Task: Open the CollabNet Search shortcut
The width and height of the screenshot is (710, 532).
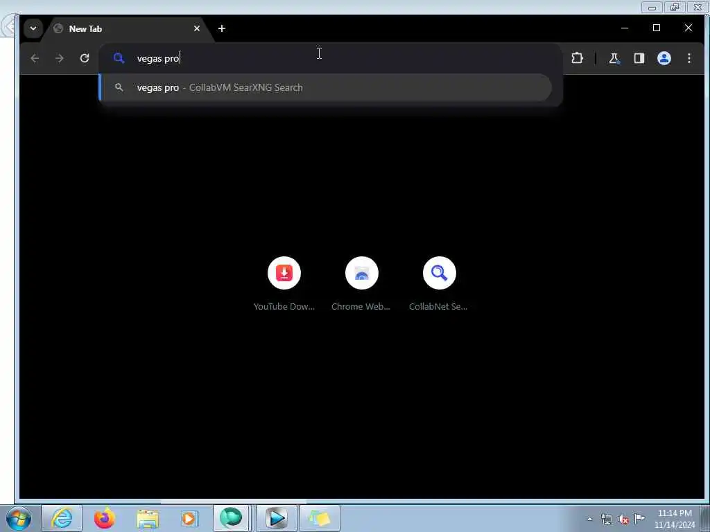Action: 439,273
